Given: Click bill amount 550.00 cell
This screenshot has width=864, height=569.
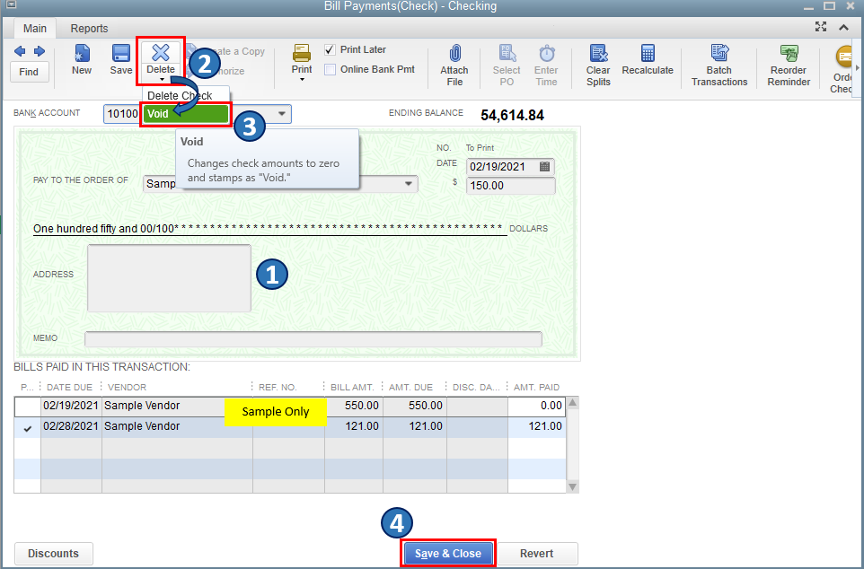Looking at the screenshot, I should [x=354, y=406].
